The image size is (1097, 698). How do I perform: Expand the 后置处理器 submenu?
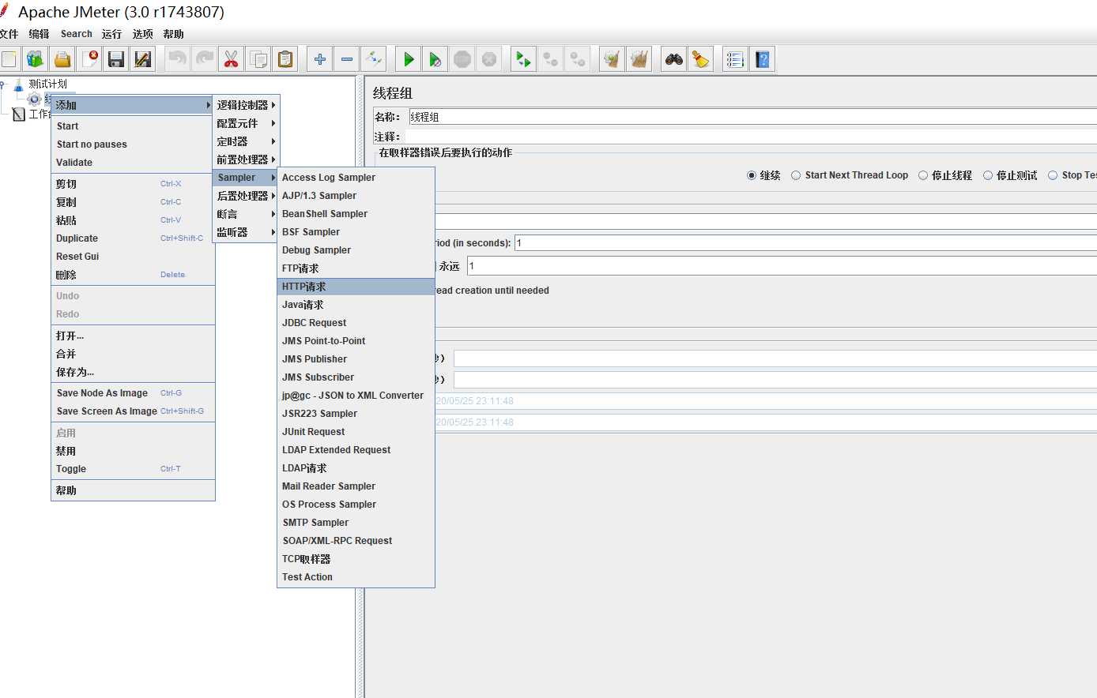click(246, 196)
